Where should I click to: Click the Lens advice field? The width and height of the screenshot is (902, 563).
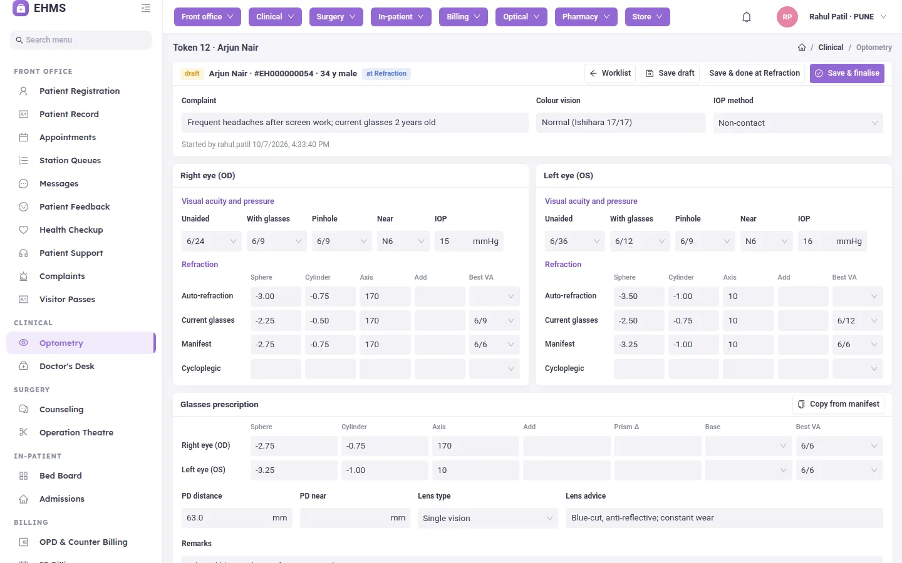[x=724, y=518]
